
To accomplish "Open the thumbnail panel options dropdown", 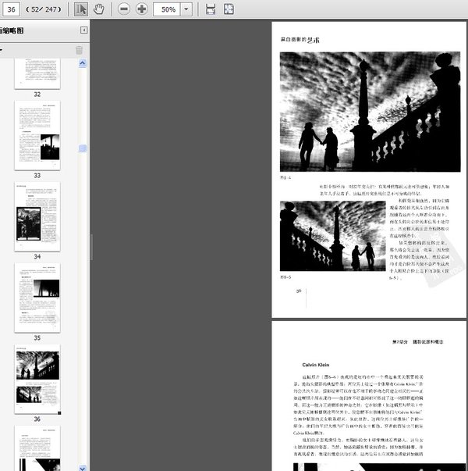I will [2, 50].
